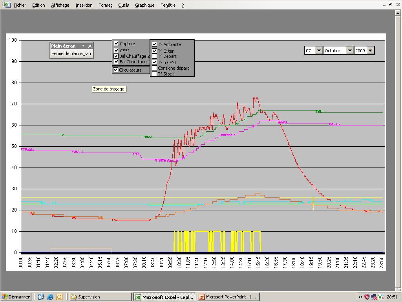Click the Excel workbook icon in menu bar
Screen dimensions: 402x302
(x=7, y=5)
